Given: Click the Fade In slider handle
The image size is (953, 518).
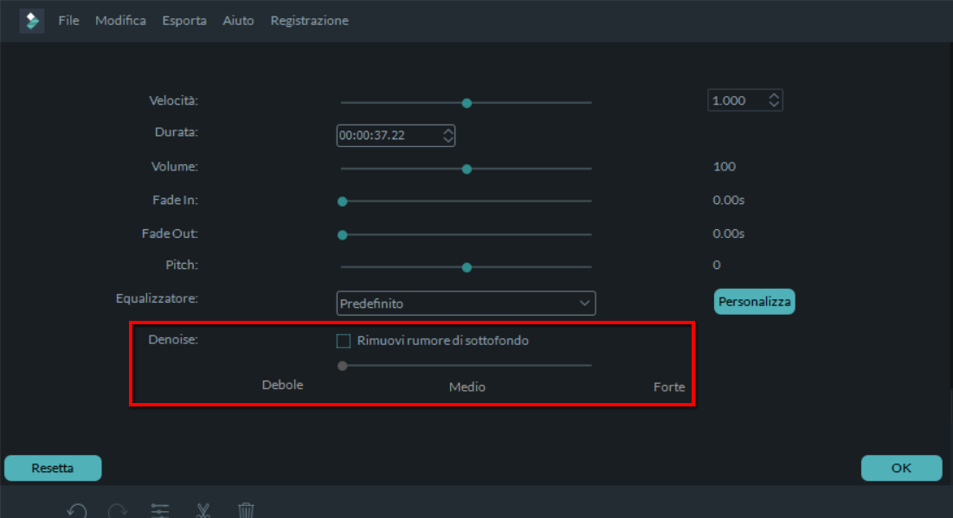Looking at the screenshot, I should point(342,201).
